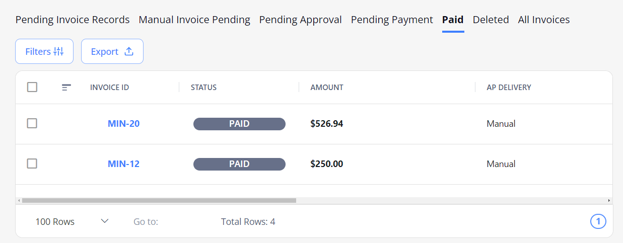Toggle the select-all header checkbox
The height and width of the screenshot is (243, 623).
(x=32, y=87)
